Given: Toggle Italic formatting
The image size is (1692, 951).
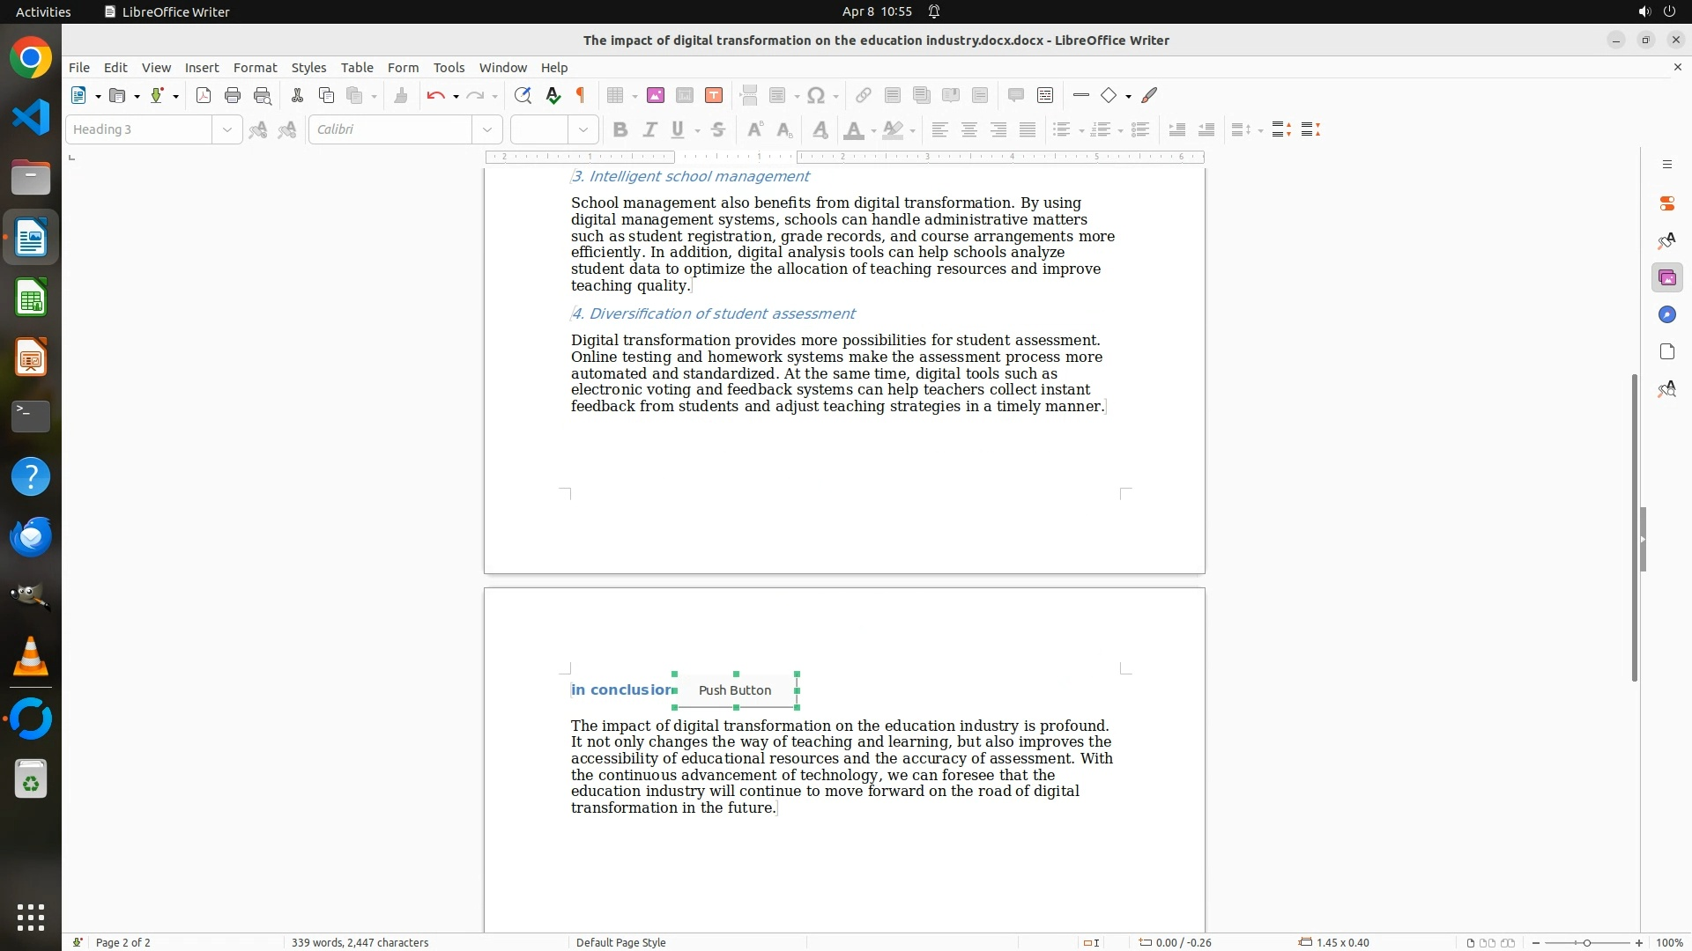Looking at the screenshot, I should click(x=649, y=130).
